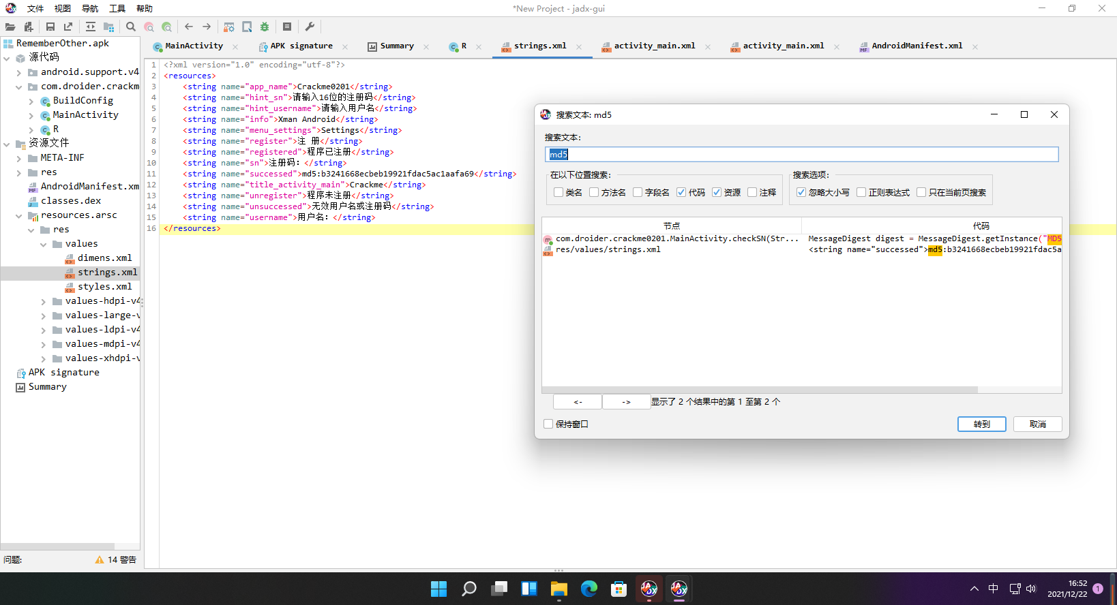Screen dimensions: 1117x605
Task: Click the search results horizontal scrollbar
Action: coord(760,390)
